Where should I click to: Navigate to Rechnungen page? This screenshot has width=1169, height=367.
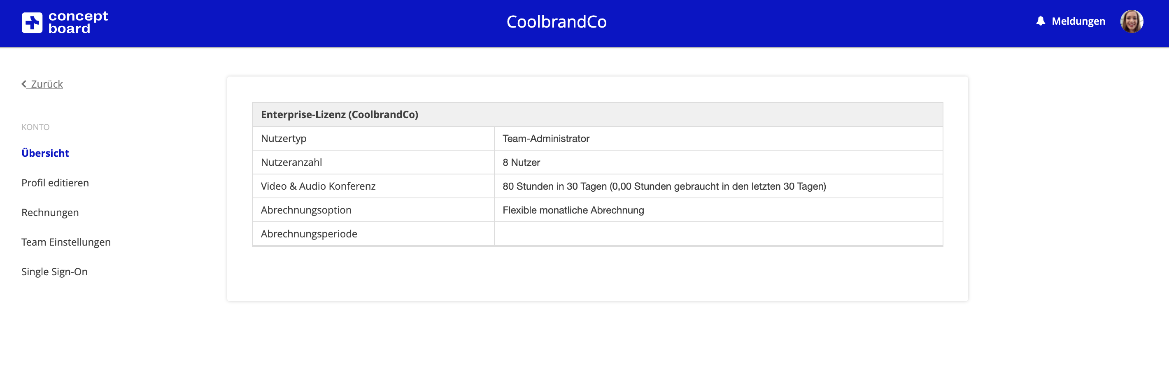pos(49,212)
